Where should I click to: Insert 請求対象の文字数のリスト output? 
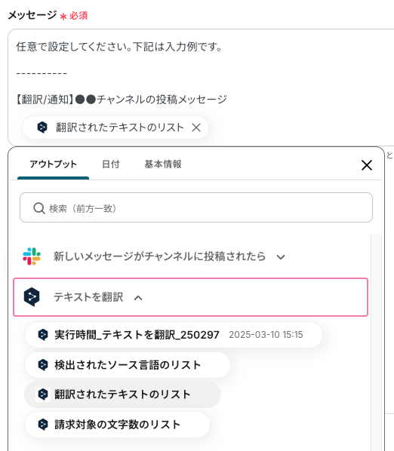click(x=118, y=425)
